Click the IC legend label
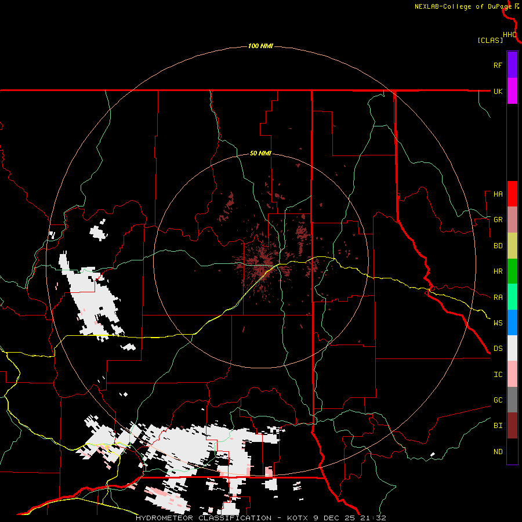Viewport: 522px width, 522px height. coord(498,375)
